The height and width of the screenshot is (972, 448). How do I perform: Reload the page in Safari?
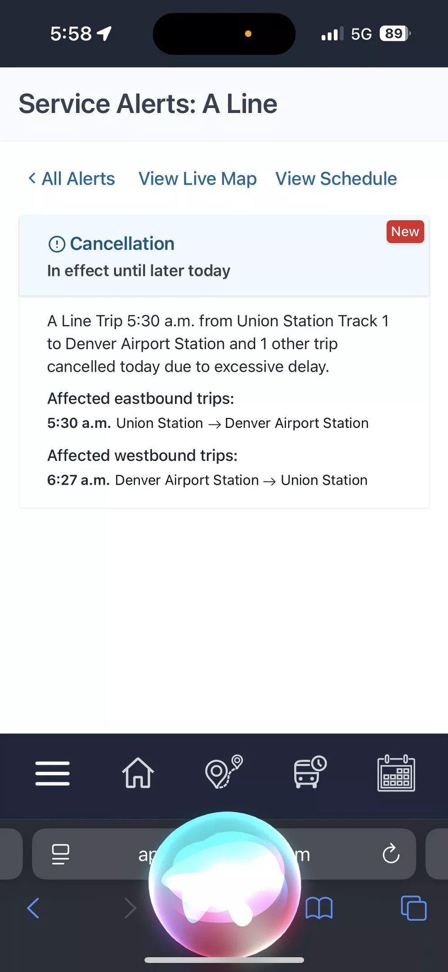point(391,854)
